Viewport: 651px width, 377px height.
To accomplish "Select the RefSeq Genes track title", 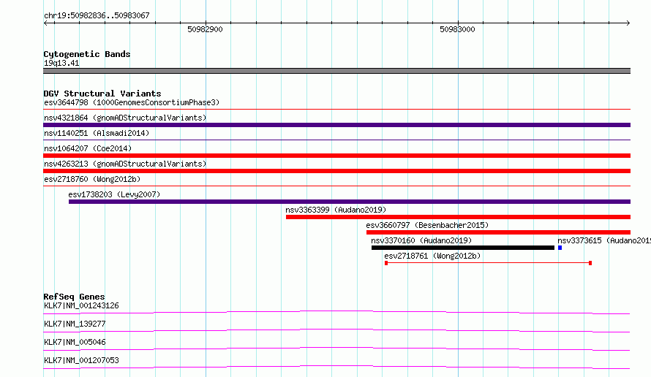I will pos(74,297).
